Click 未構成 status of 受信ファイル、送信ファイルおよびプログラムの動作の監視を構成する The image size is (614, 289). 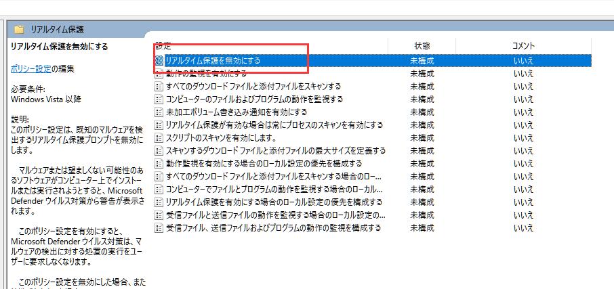(422, 227)
